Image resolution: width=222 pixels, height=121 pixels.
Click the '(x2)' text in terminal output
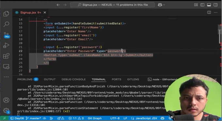[x=67, y=111]
